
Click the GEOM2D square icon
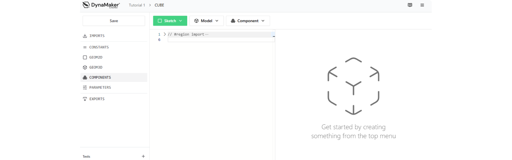(85, 57)
